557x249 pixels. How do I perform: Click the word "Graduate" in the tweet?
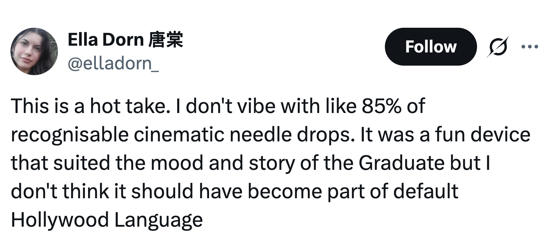tap(401, 163)
